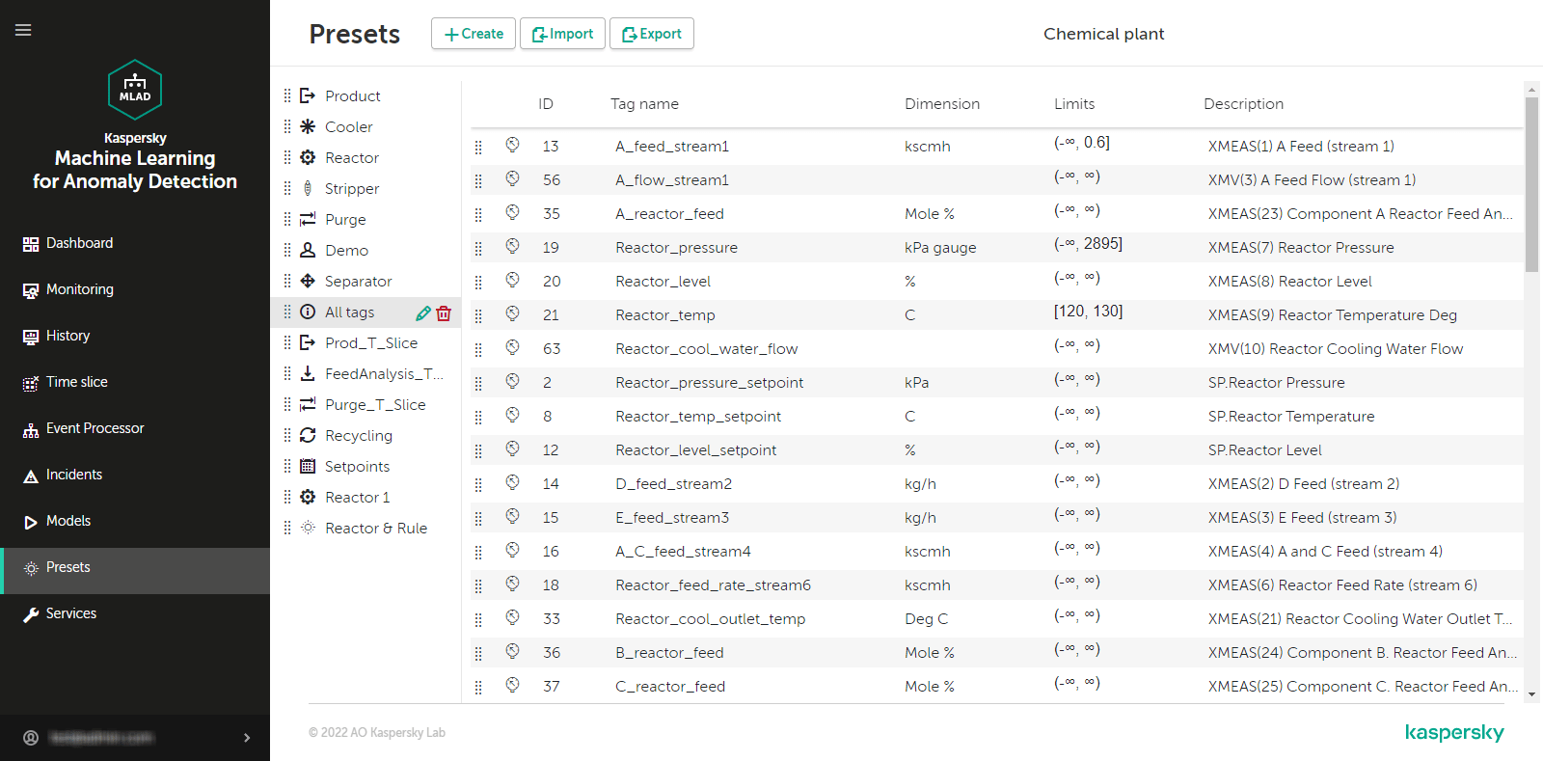Screen dimensions: 1543x761
Task: Go to Models page
Action: [x=135, y=521]
